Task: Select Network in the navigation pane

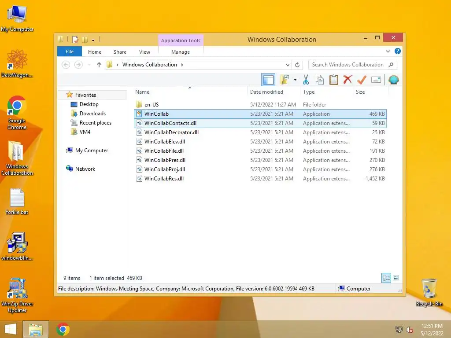Action: click(85, 169)
